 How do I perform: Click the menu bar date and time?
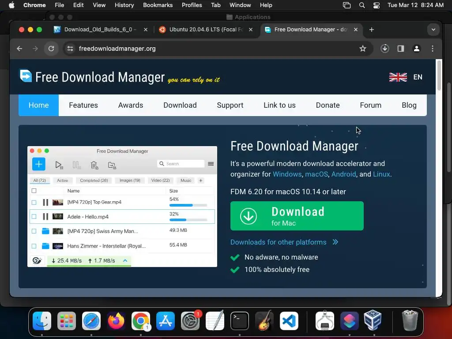(x=415, y=5)
